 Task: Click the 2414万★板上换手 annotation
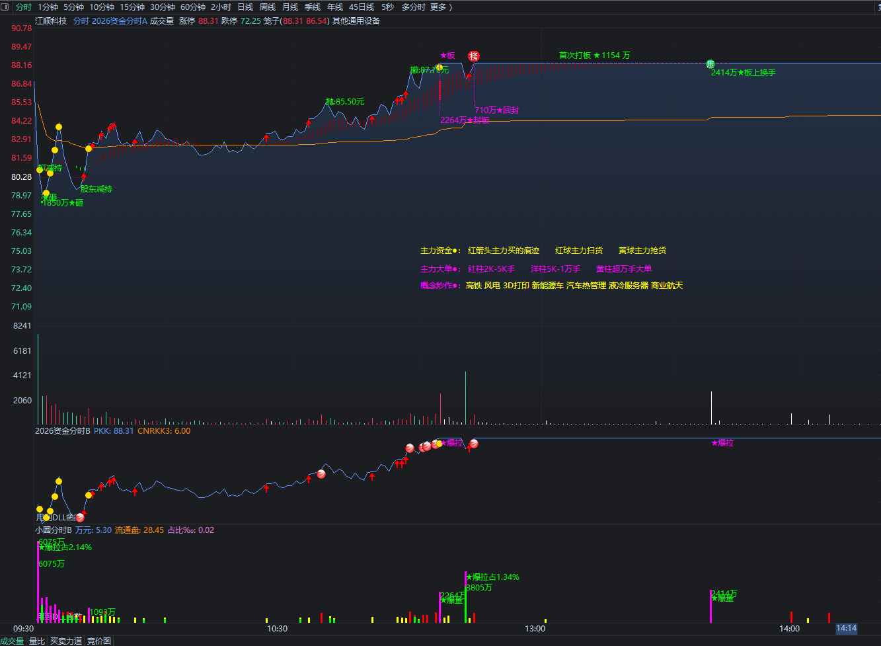tap(744, 73)
